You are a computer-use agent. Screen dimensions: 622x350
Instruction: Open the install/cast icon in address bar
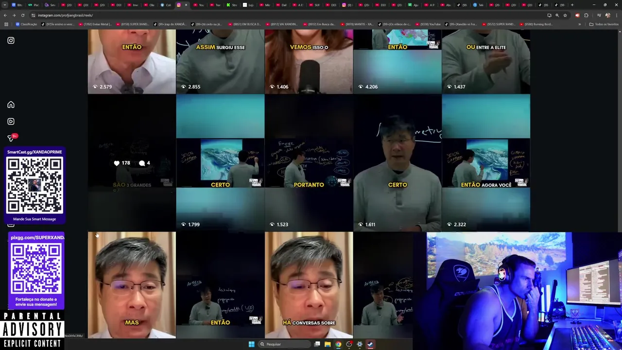549,15
